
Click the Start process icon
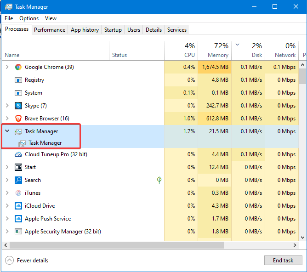(x=18, y=167)
